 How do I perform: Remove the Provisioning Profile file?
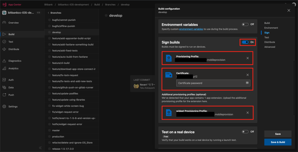coord(247,58)
